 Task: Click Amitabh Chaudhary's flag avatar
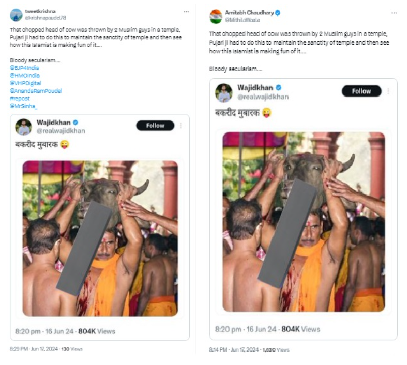tap(216, 16)
